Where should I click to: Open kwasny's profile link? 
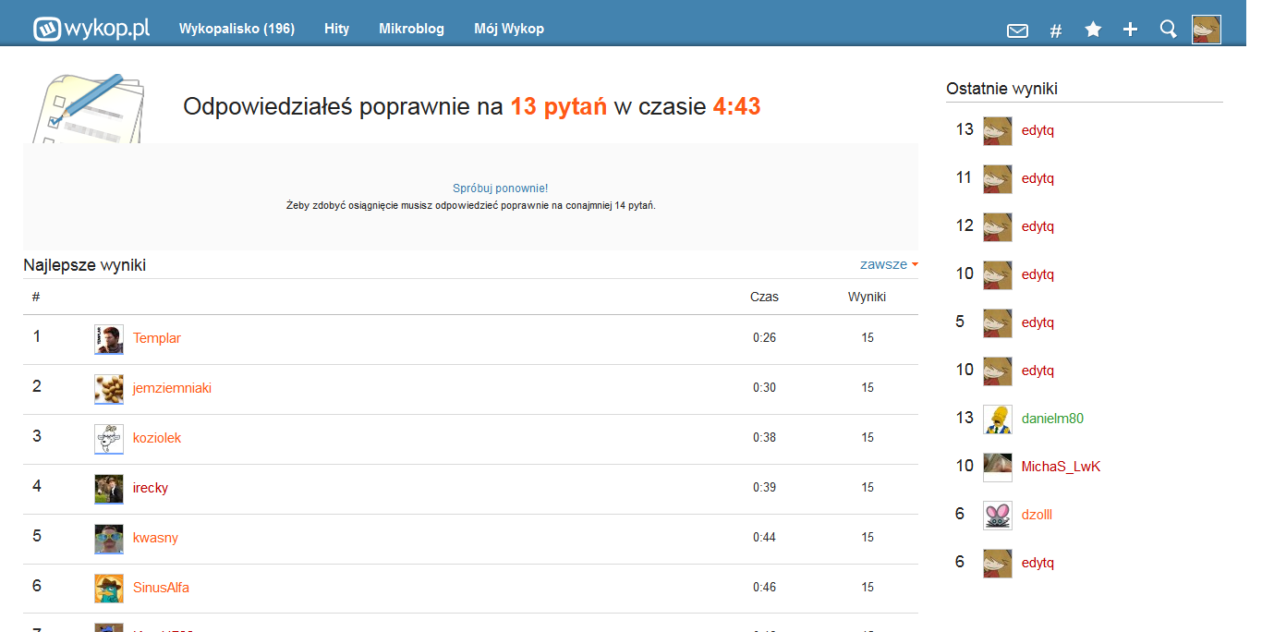[155, 538]
